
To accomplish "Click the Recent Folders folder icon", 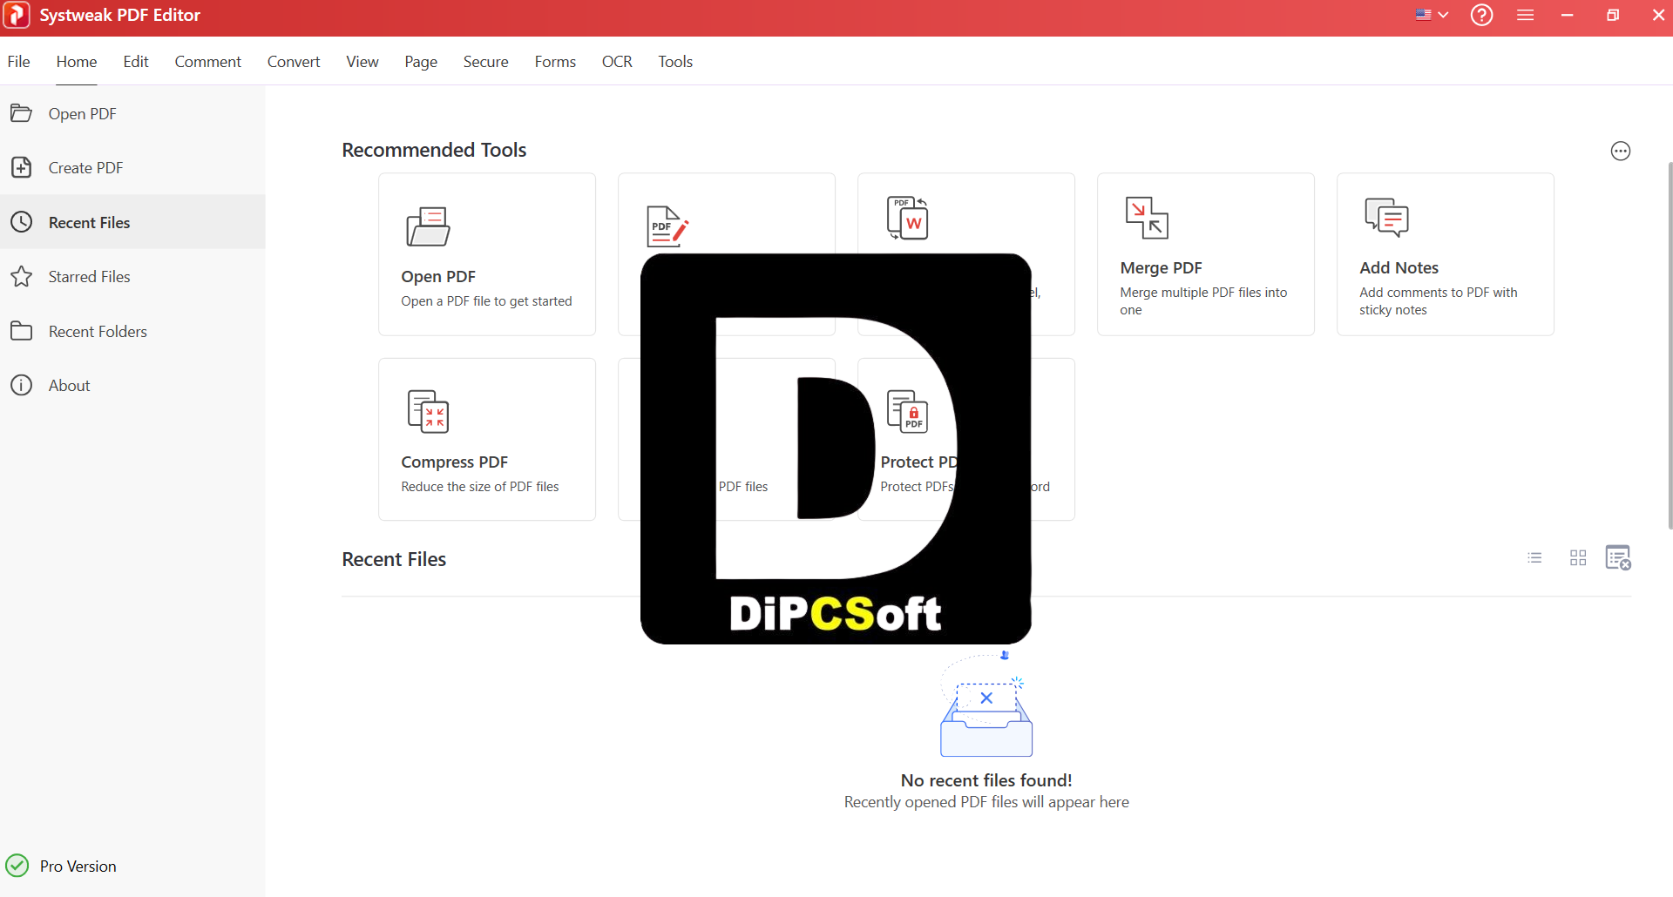I will pyautogui.click(x=21, y=331).
